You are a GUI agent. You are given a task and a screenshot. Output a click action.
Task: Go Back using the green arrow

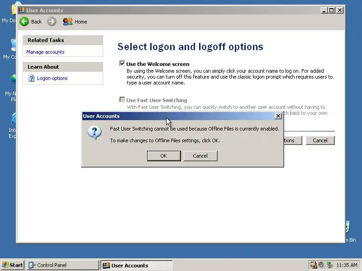[x=24, y=22]
